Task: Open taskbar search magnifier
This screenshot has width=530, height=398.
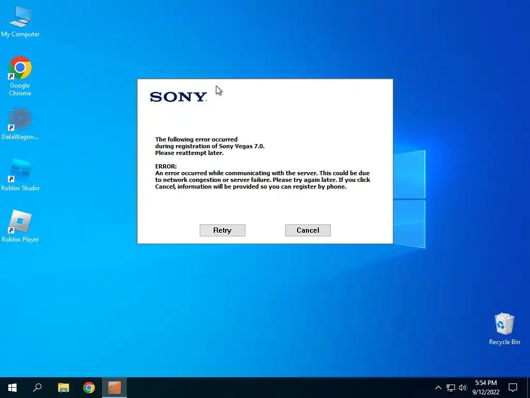Action: [x=37, y=388]
